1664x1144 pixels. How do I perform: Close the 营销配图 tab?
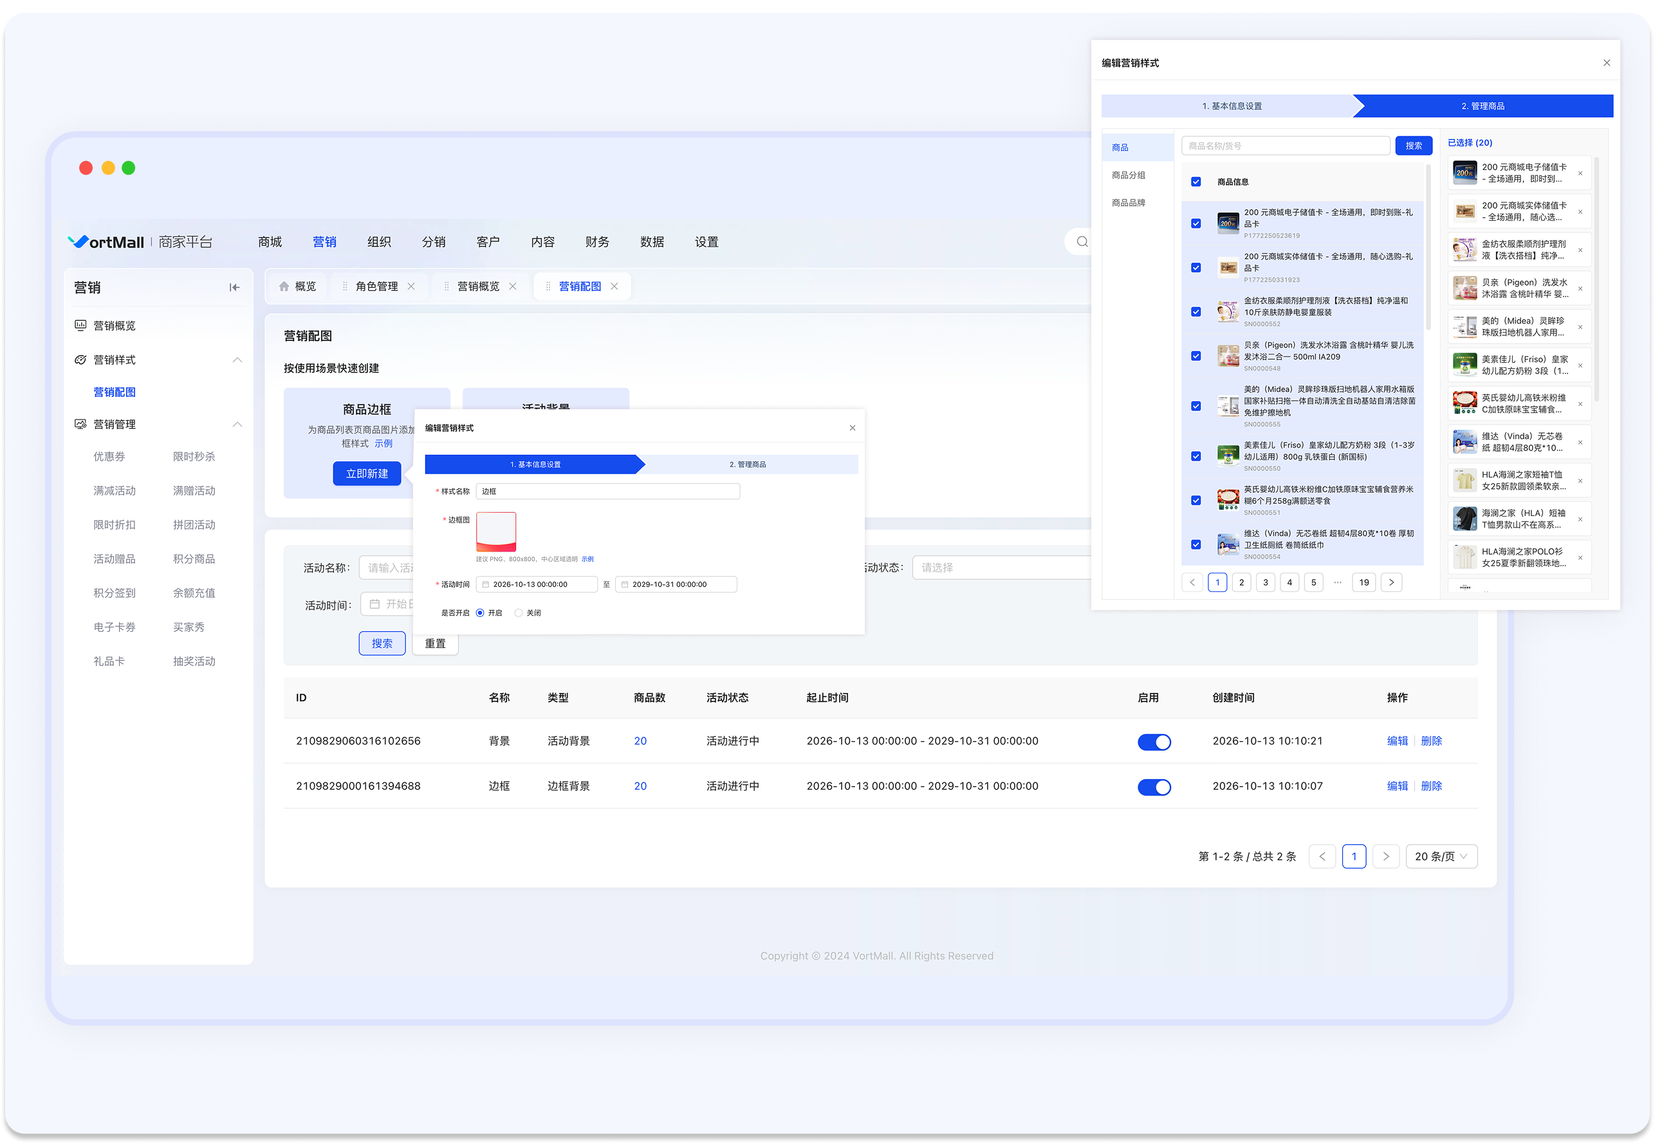tap(615, 287)
